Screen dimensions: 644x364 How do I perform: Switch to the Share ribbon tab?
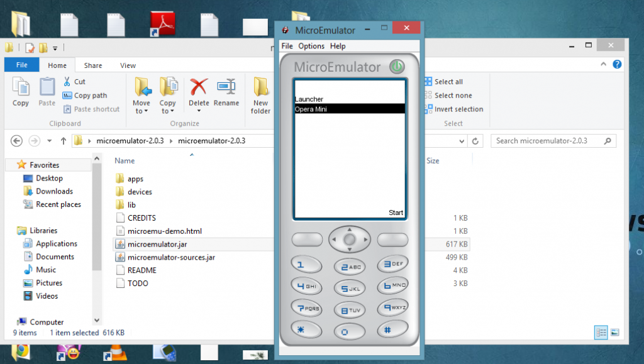[93, 65]
